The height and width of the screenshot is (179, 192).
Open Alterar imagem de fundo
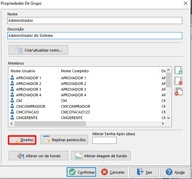point(101,156)
